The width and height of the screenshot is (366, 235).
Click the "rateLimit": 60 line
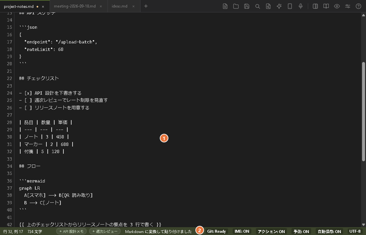point(44,49)
